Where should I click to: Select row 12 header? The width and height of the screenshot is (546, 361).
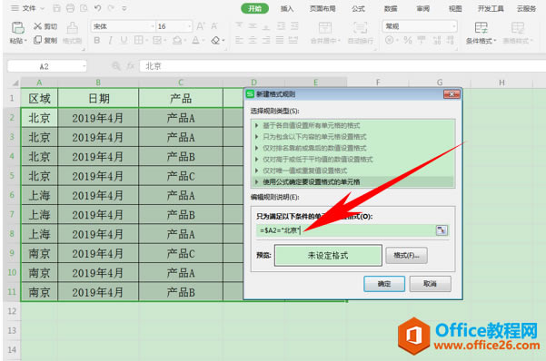click(12, 311)
